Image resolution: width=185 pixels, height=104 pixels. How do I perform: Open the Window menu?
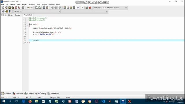tap(51, 4)
